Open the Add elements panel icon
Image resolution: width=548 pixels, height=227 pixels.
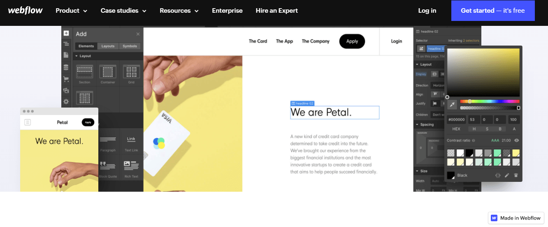pyautogui.click(x=66, y=33)
